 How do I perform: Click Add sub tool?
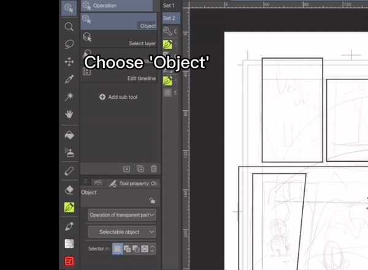point(118,97)
